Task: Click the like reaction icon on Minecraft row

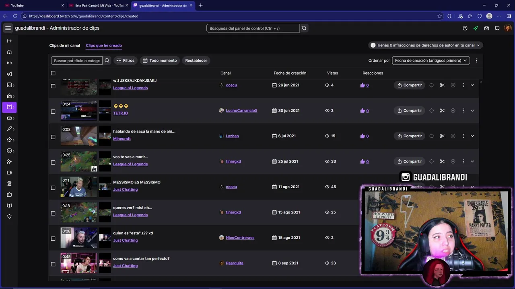Action: [x=363, y=136]
